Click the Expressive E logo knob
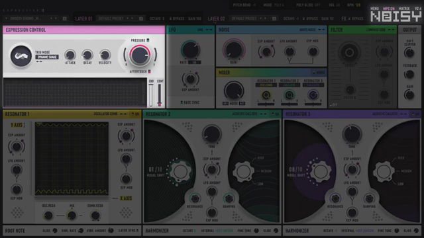This screenshot has height=238, width=424. coord(21,56)
